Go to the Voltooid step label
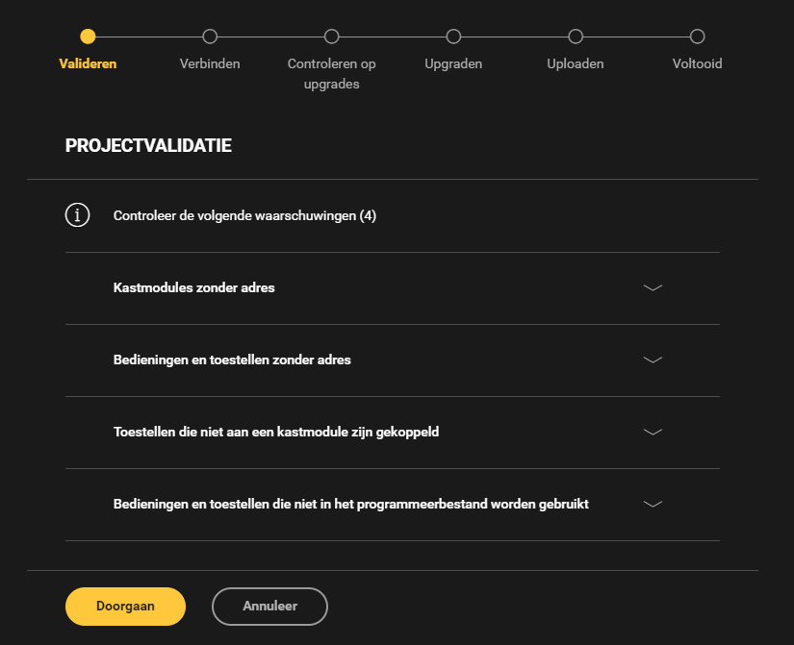 point(697,64)
